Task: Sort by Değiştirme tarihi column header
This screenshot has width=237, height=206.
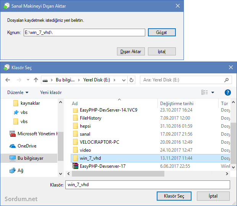Action: (177, 104)
